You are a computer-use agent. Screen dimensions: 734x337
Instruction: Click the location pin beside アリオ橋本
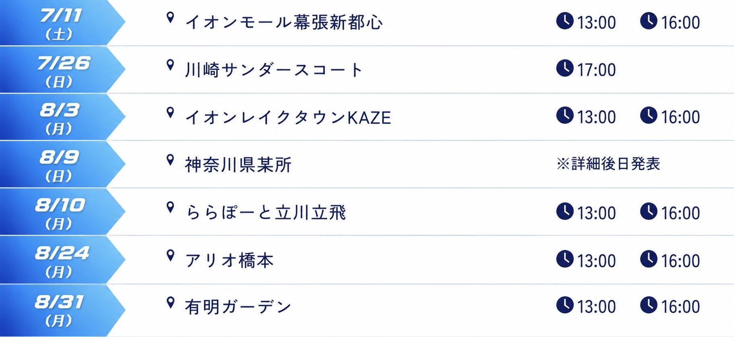[171, 256]
